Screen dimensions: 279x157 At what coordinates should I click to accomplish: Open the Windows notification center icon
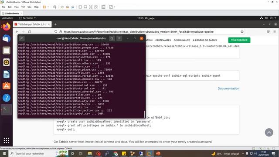(273, 154)
